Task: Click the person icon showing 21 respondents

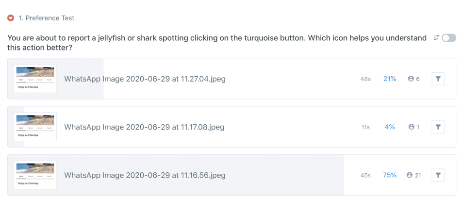Action: pos(409,175)
